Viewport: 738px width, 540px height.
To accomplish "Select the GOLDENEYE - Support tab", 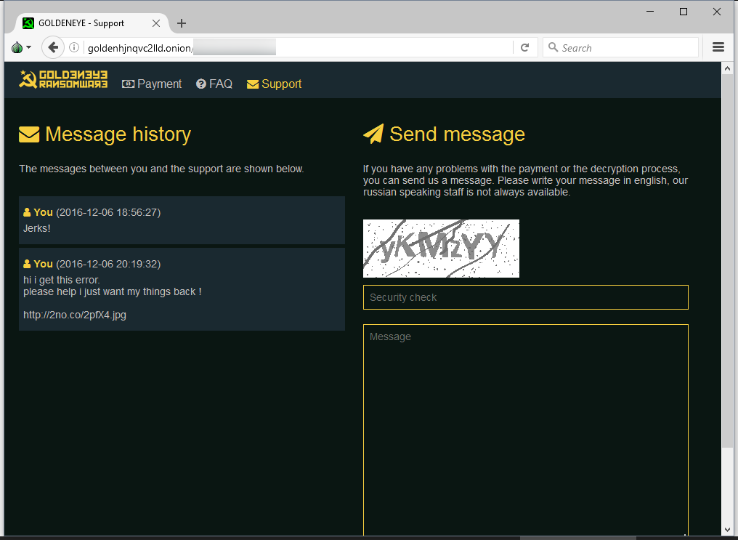I will (x=92, y=23).
